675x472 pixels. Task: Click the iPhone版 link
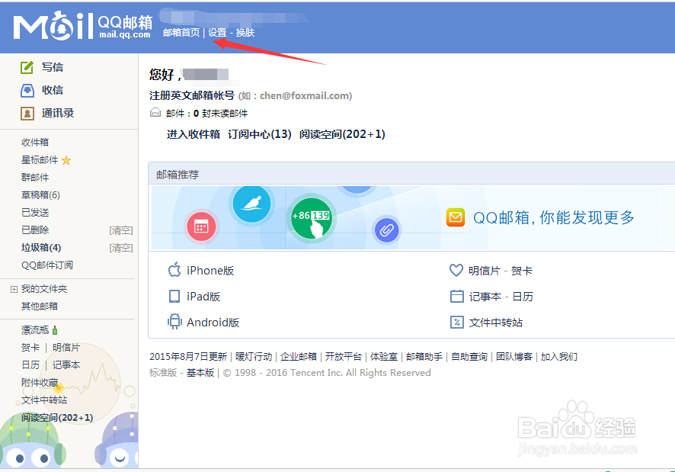210,271
